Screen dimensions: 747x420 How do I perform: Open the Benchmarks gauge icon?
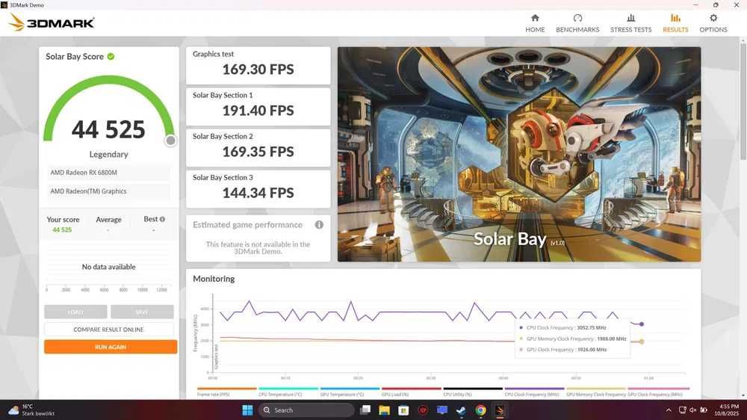click(x=577, y=18)
